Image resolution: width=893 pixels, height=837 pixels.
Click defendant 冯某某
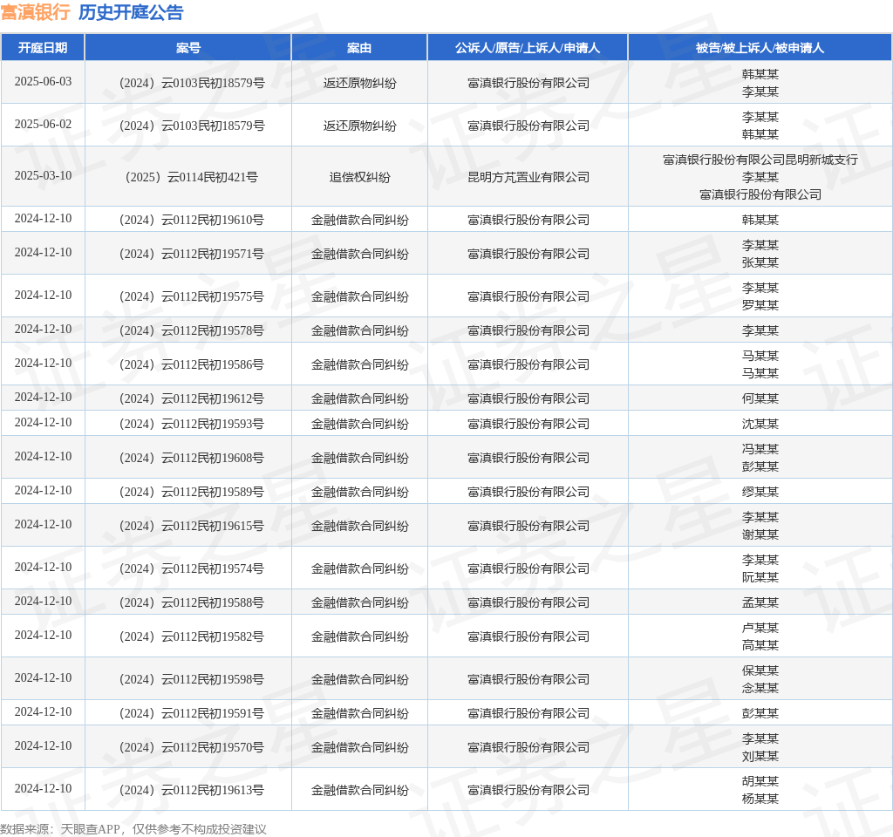pos(760,449)
